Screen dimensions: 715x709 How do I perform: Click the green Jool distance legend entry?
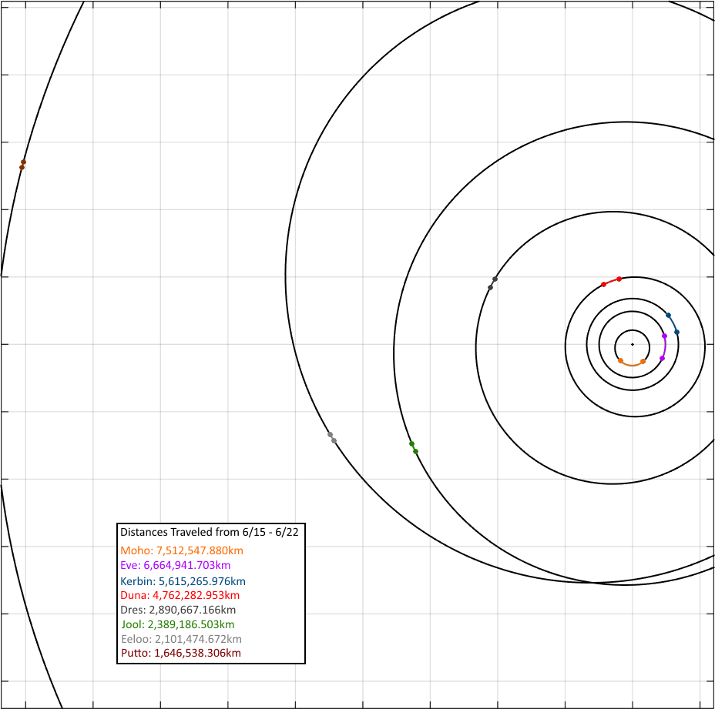[178, 624]
